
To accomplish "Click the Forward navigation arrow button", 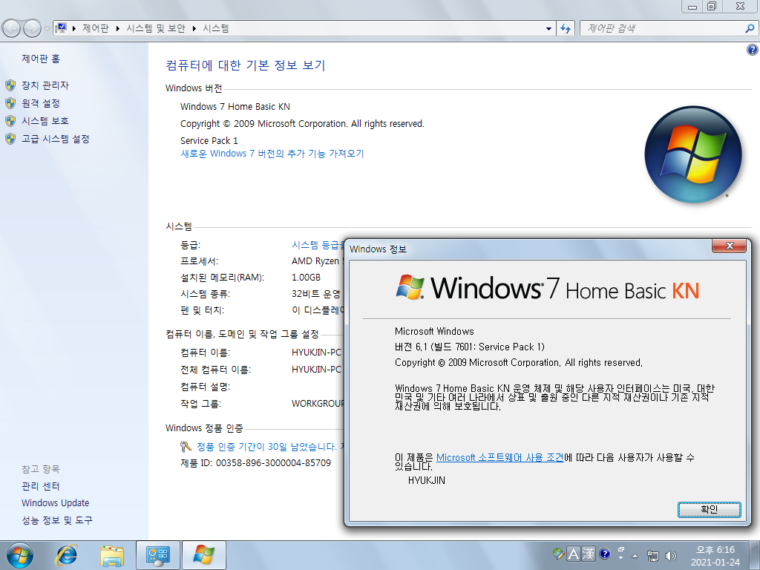I will click(x=32, y=29).
